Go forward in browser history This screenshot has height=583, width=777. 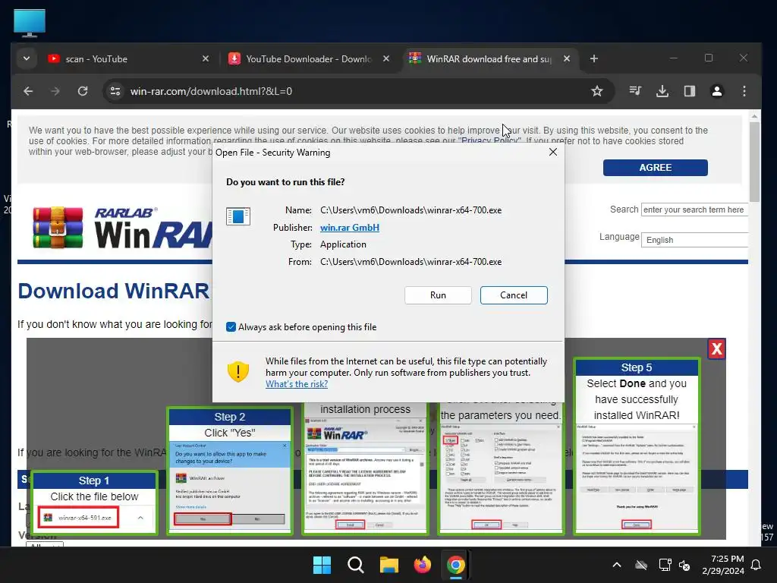[55, 91]
